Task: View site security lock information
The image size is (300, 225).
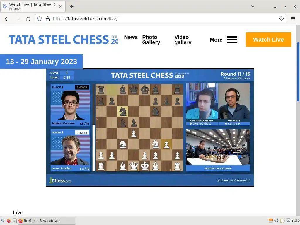Action: point(48,19)
